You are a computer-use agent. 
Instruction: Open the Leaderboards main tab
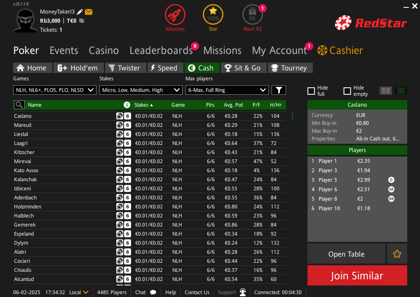click(161, 50)
